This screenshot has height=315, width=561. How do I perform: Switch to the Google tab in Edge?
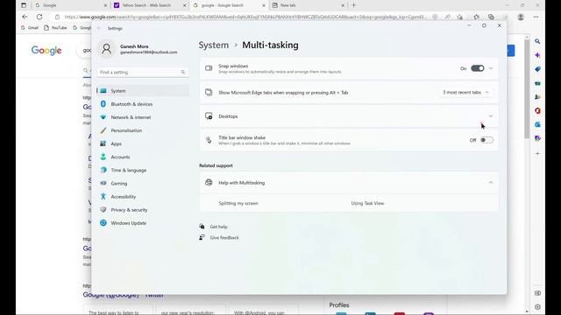point(70,5)
